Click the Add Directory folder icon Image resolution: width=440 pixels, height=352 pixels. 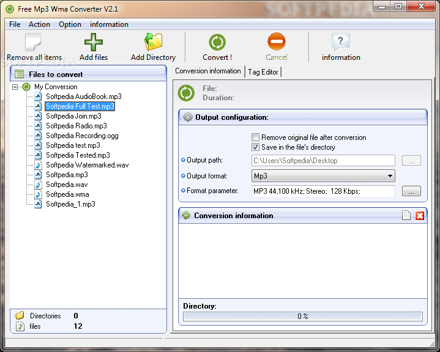pos(153,43)
